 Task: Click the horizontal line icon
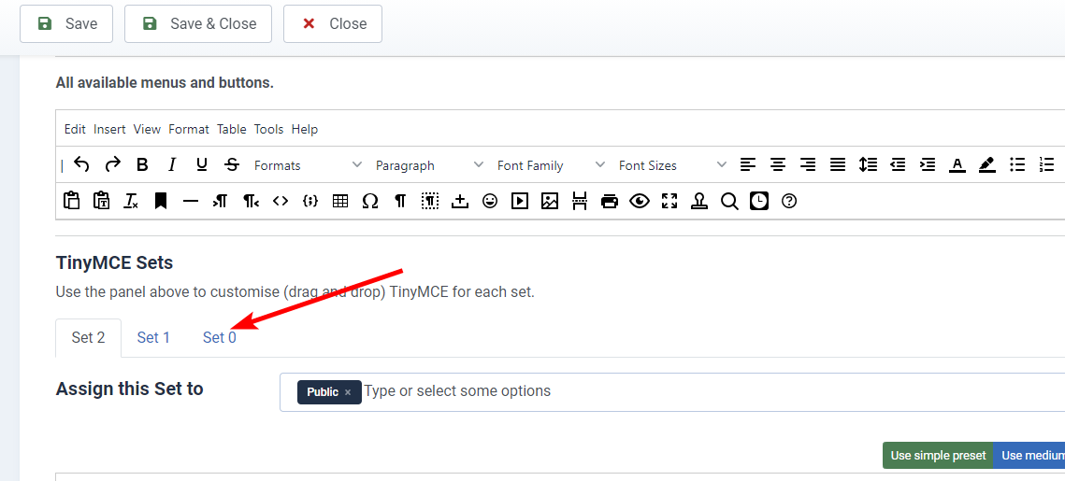(191, 201)
